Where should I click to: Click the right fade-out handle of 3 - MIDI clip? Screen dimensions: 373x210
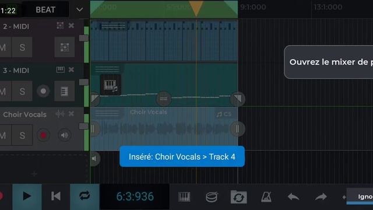(238, 99)
